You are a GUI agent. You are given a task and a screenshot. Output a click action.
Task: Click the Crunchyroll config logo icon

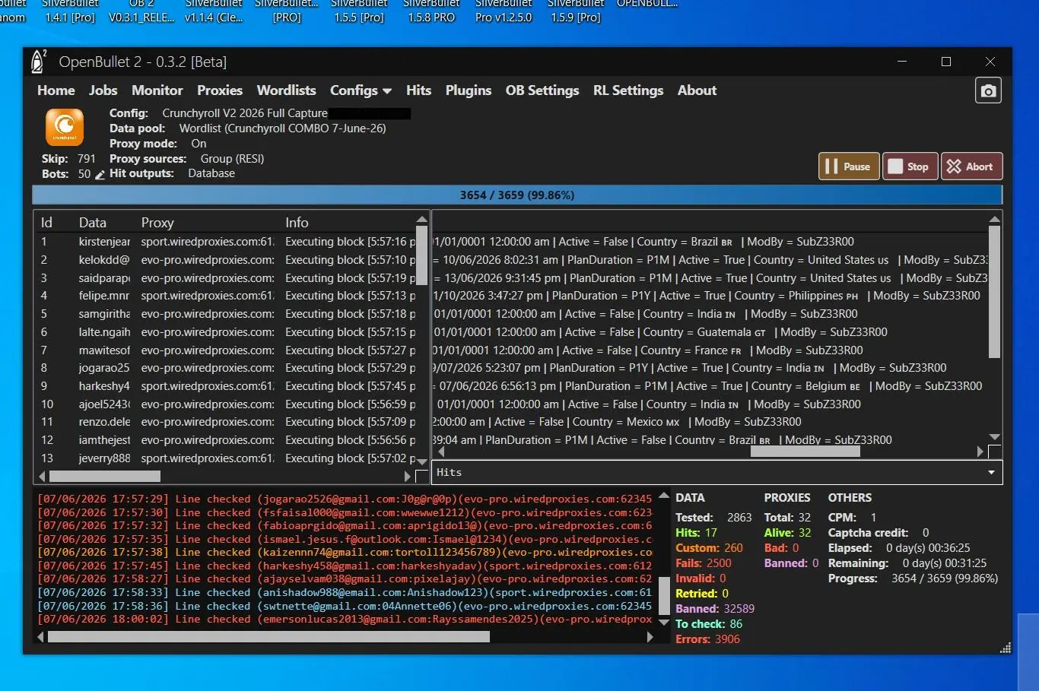tap(65, 127)
